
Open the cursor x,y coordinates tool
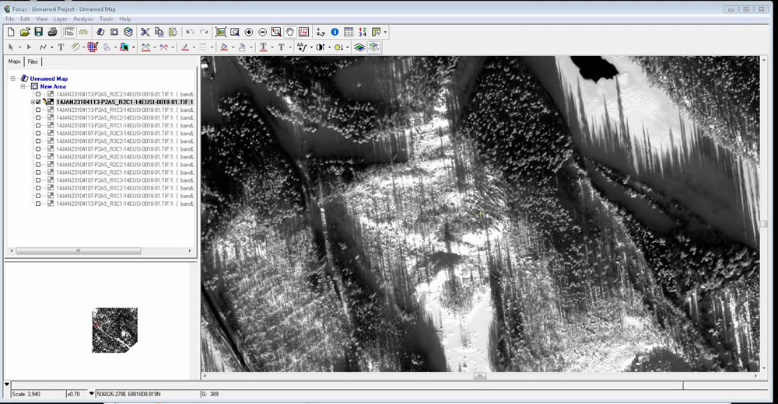[x=321, y=32]
